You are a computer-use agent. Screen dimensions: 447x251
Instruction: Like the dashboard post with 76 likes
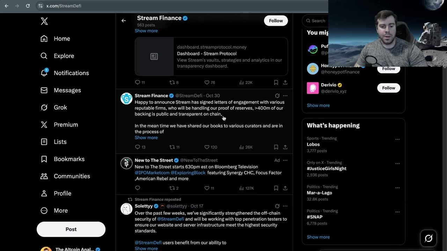click(210, 82)
